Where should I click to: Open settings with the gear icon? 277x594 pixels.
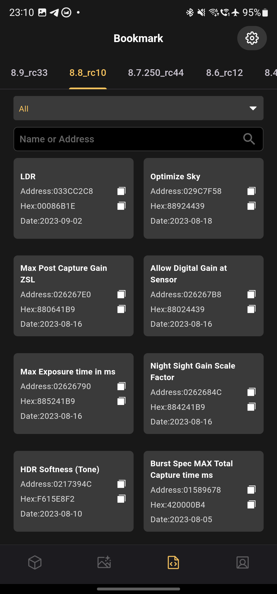click(252, 38)
